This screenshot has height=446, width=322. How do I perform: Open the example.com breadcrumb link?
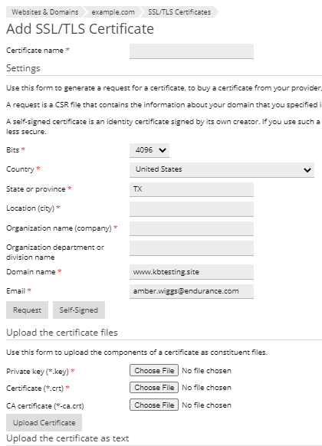coord(113,12)
